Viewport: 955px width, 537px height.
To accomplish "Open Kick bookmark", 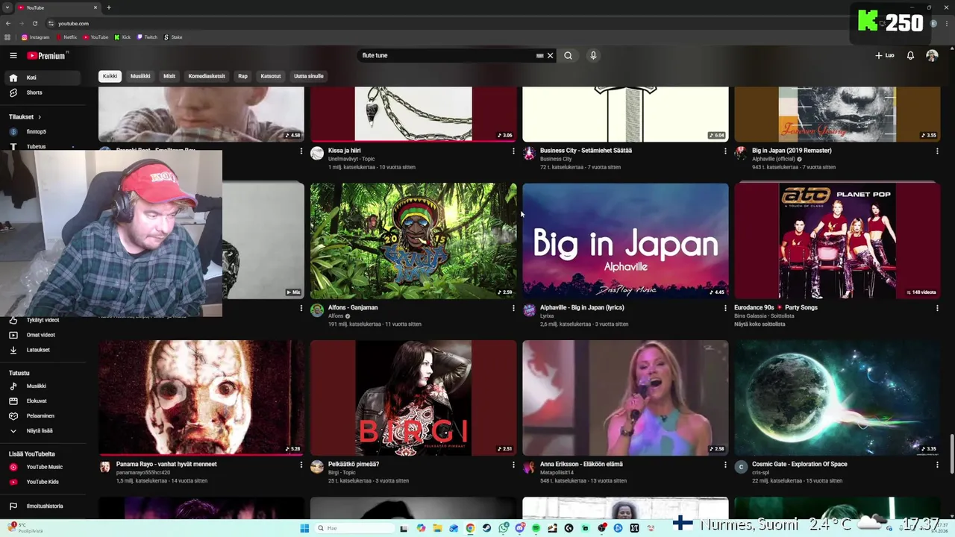I will (122, 37).
